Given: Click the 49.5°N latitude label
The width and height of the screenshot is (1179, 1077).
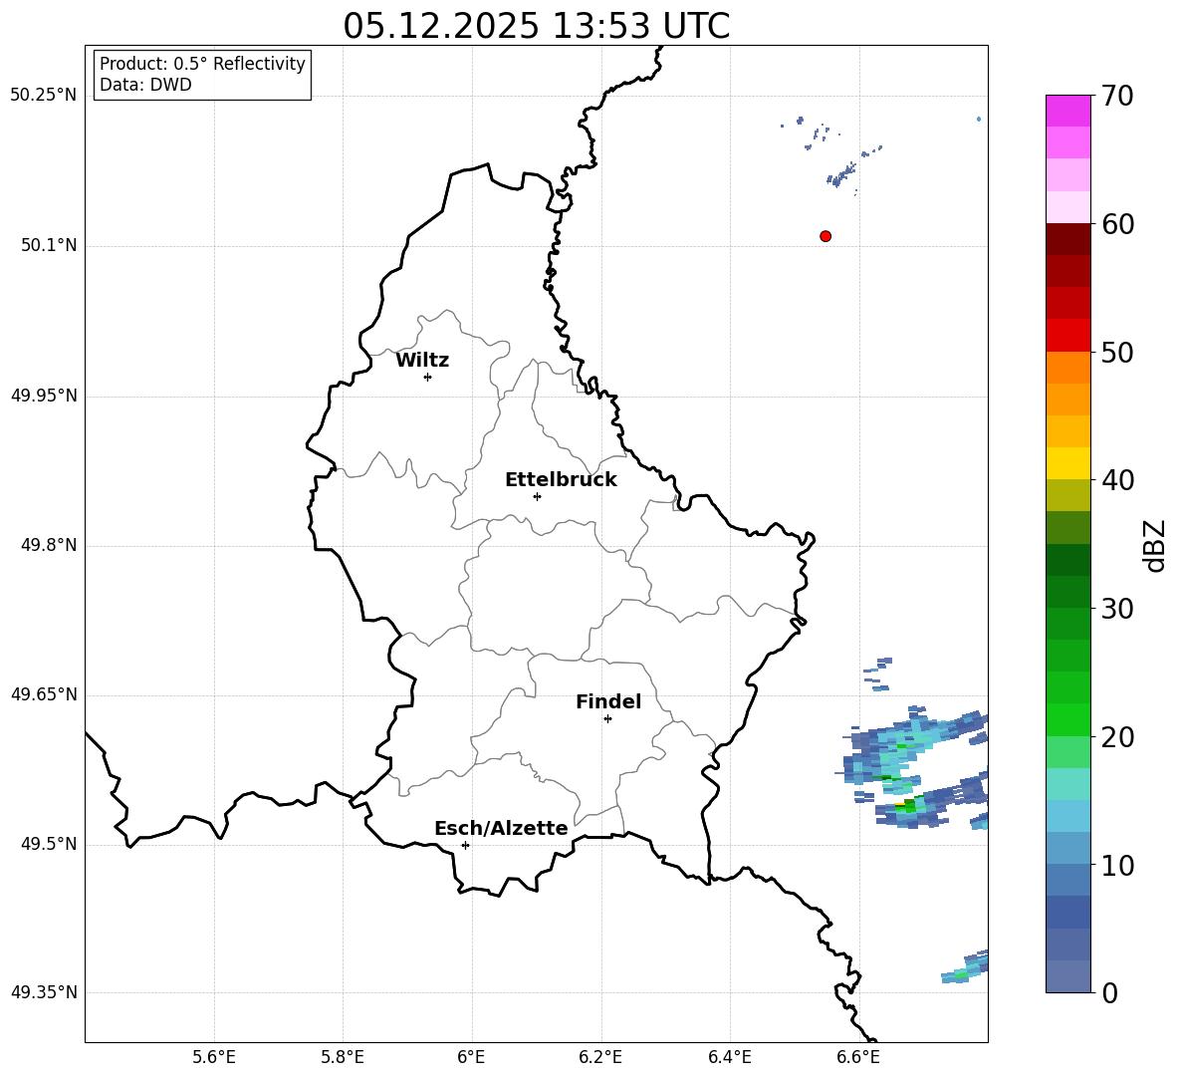Looking at the screenshot, I should point(49,844).
